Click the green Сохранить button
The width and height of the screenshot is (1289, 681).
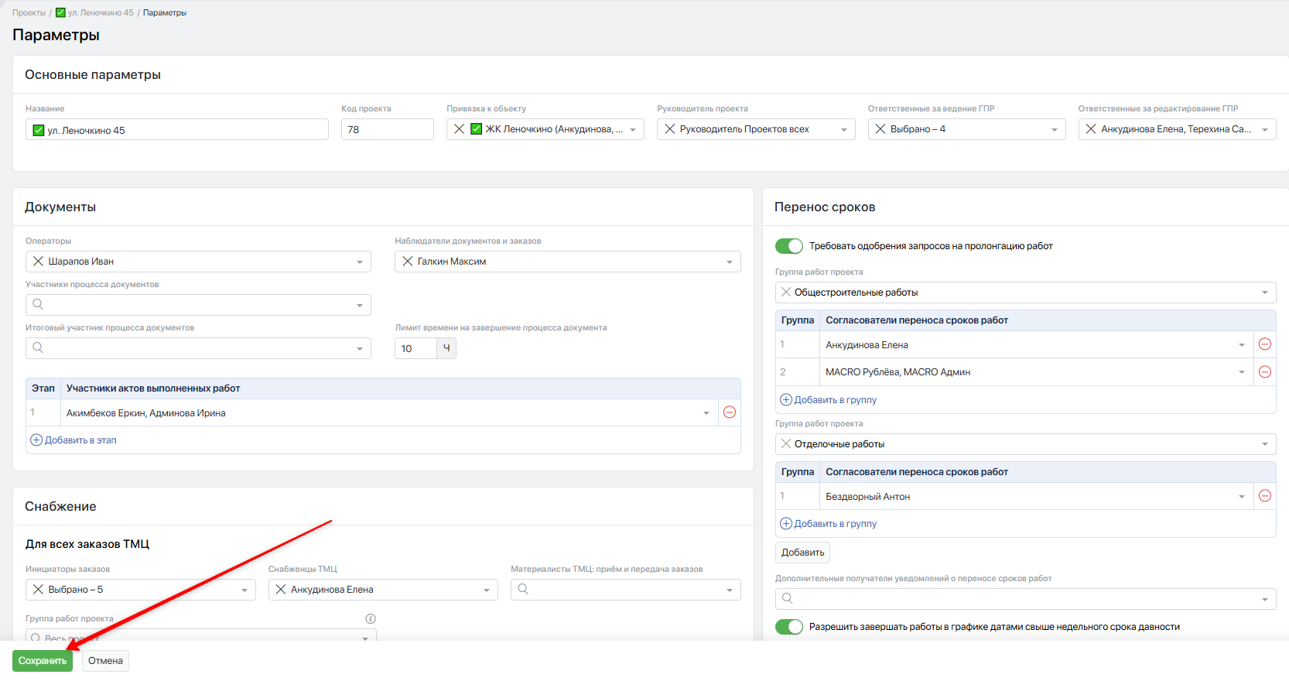[x=43, y=661]
